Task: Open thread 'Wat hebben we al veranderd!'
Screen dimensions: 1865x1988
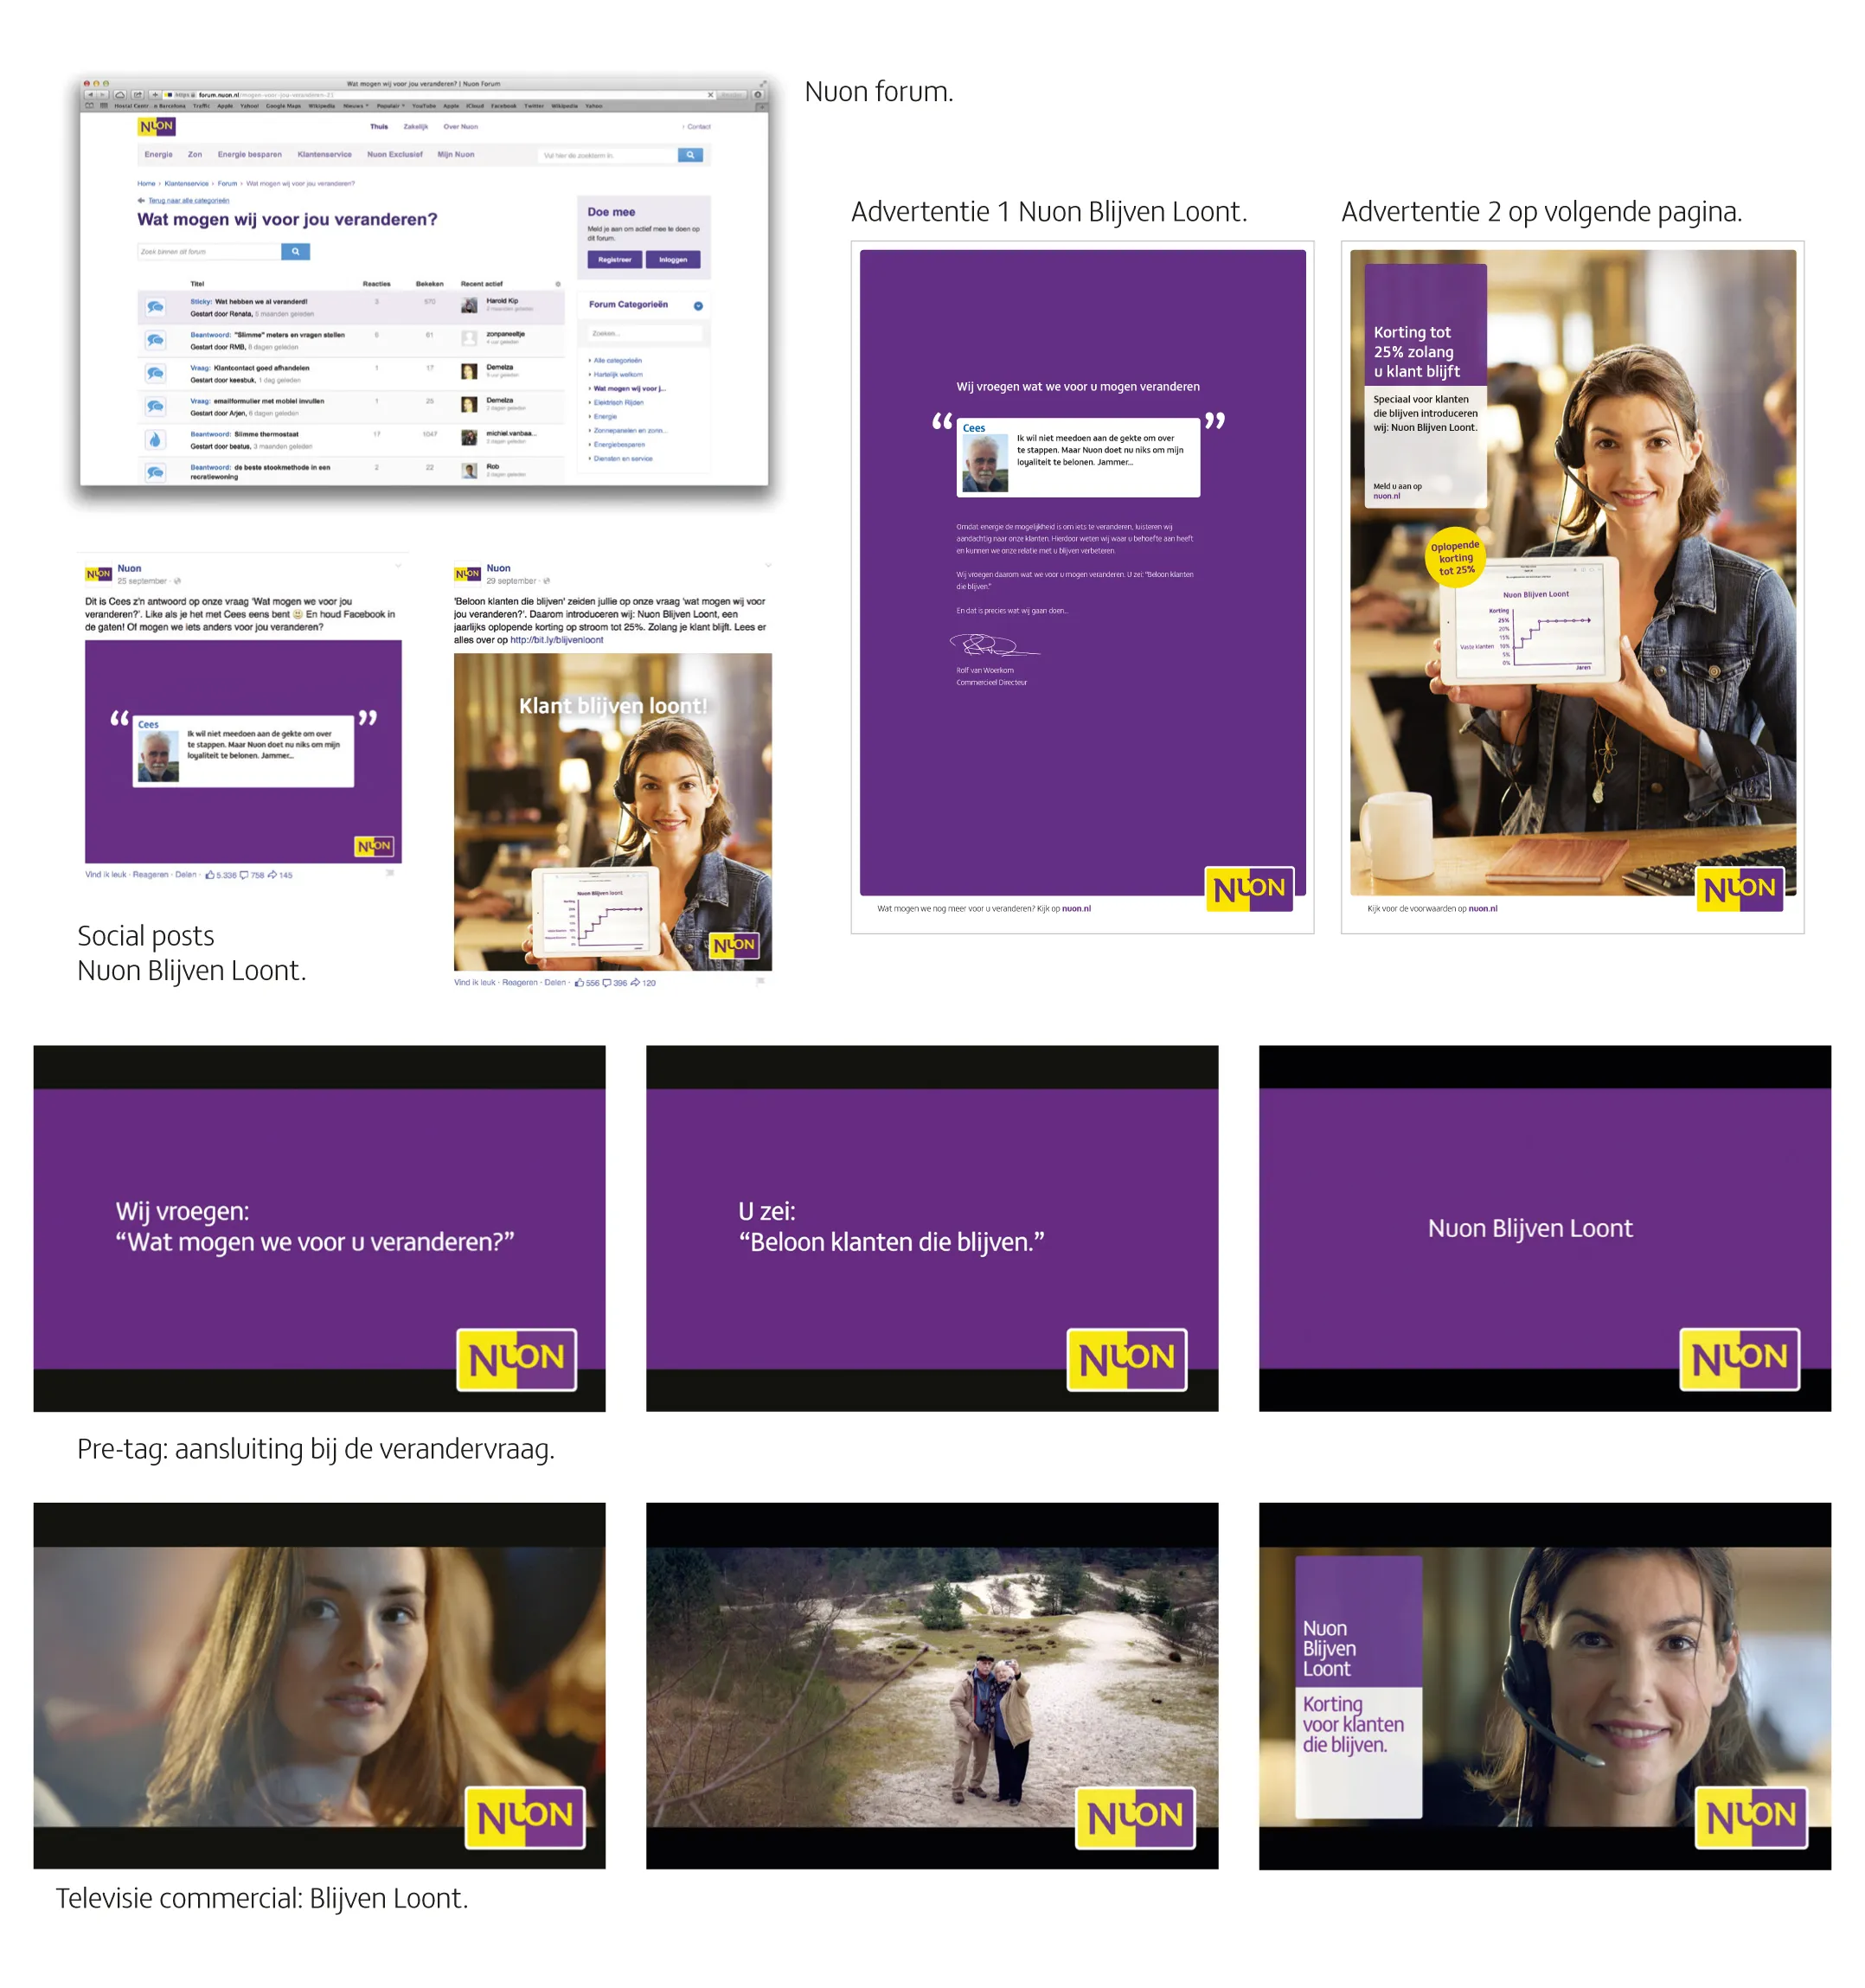Action: 261,301
